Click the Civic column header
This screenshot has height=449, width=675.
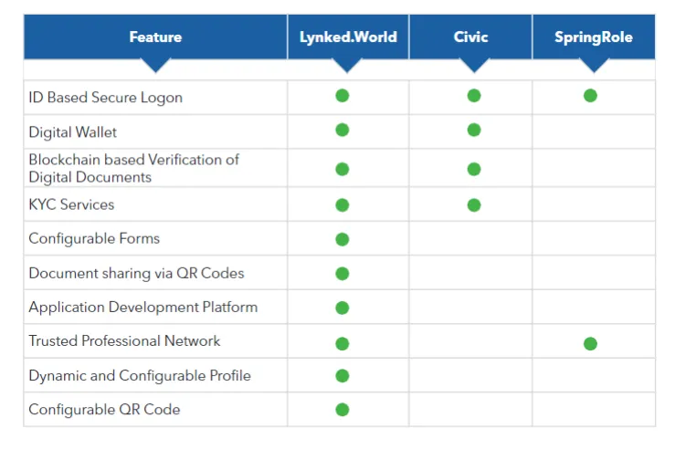470,37
